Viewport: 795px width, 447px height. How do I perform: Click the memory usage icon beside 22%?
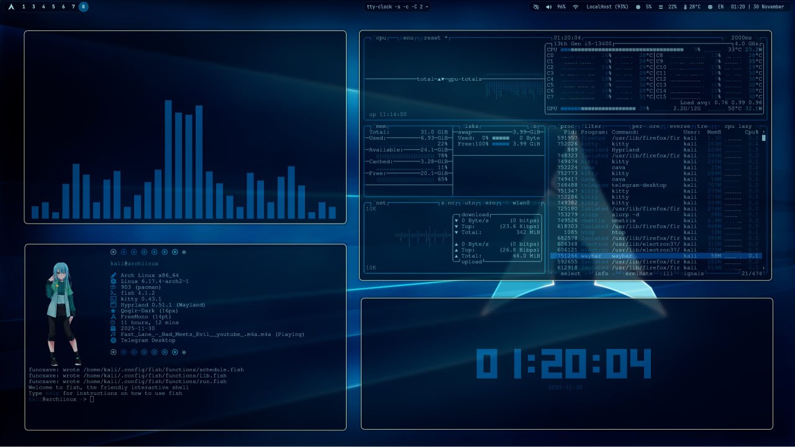coord(661,6)
